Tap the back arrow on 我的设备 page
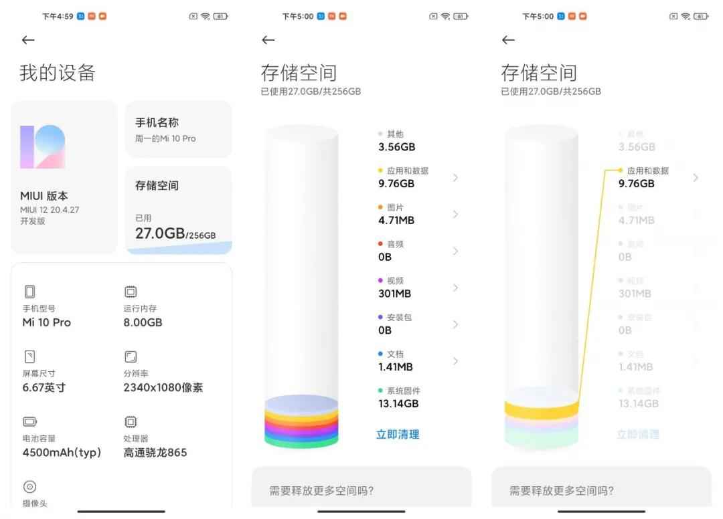The height and width of the screenshot is (519, 723). pyautogui.click(x=27, y=40)
